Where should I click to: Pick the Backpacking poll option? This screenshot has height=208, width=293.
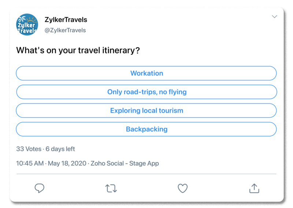[x=146, y=129]
